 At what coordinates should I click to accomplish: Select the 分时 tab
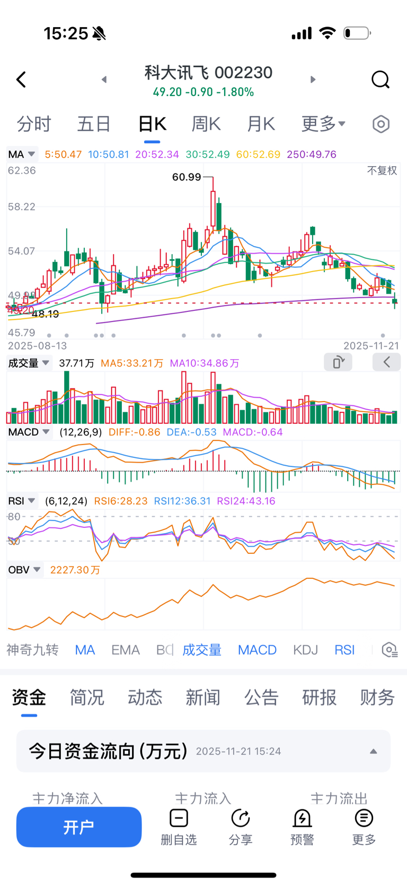34,124
